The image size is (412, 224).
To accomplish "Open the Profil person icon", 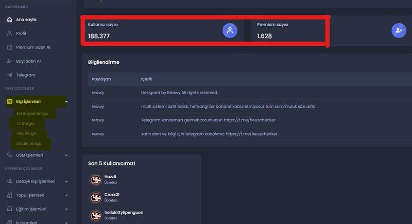I will click(x=9, y=33).
